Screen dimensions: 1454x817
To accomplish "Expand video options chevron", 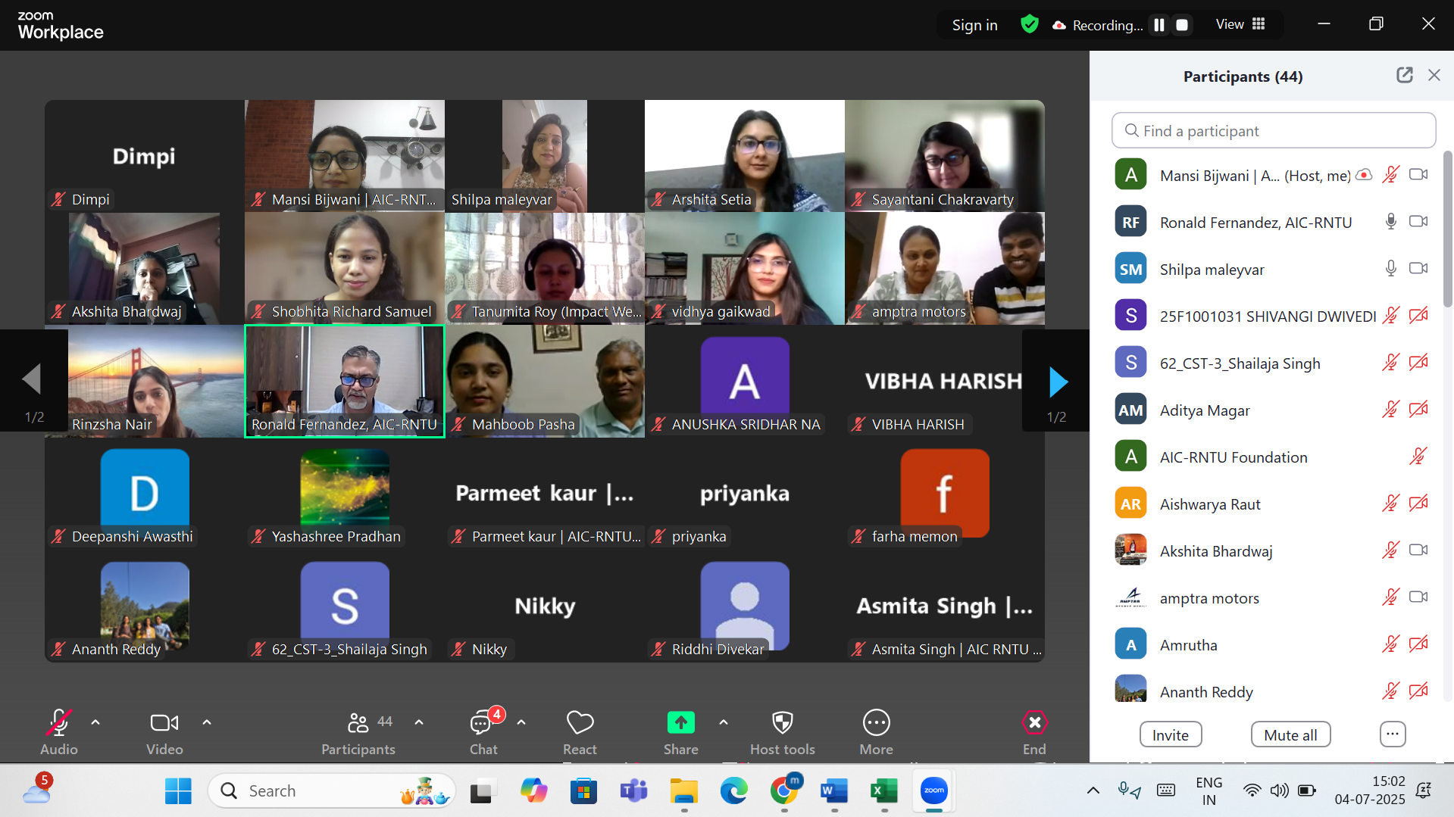I will point(207,722).
